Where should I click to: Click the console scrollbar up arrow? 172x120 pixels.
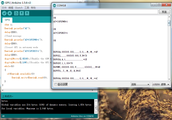pos(96,101)
